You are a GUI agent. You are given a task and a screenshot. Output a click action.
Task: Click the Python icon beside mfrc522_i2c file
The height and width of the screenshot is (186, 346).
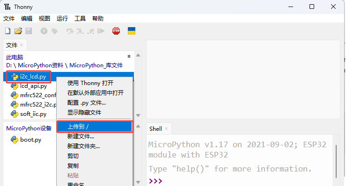[x=15, y=105]
